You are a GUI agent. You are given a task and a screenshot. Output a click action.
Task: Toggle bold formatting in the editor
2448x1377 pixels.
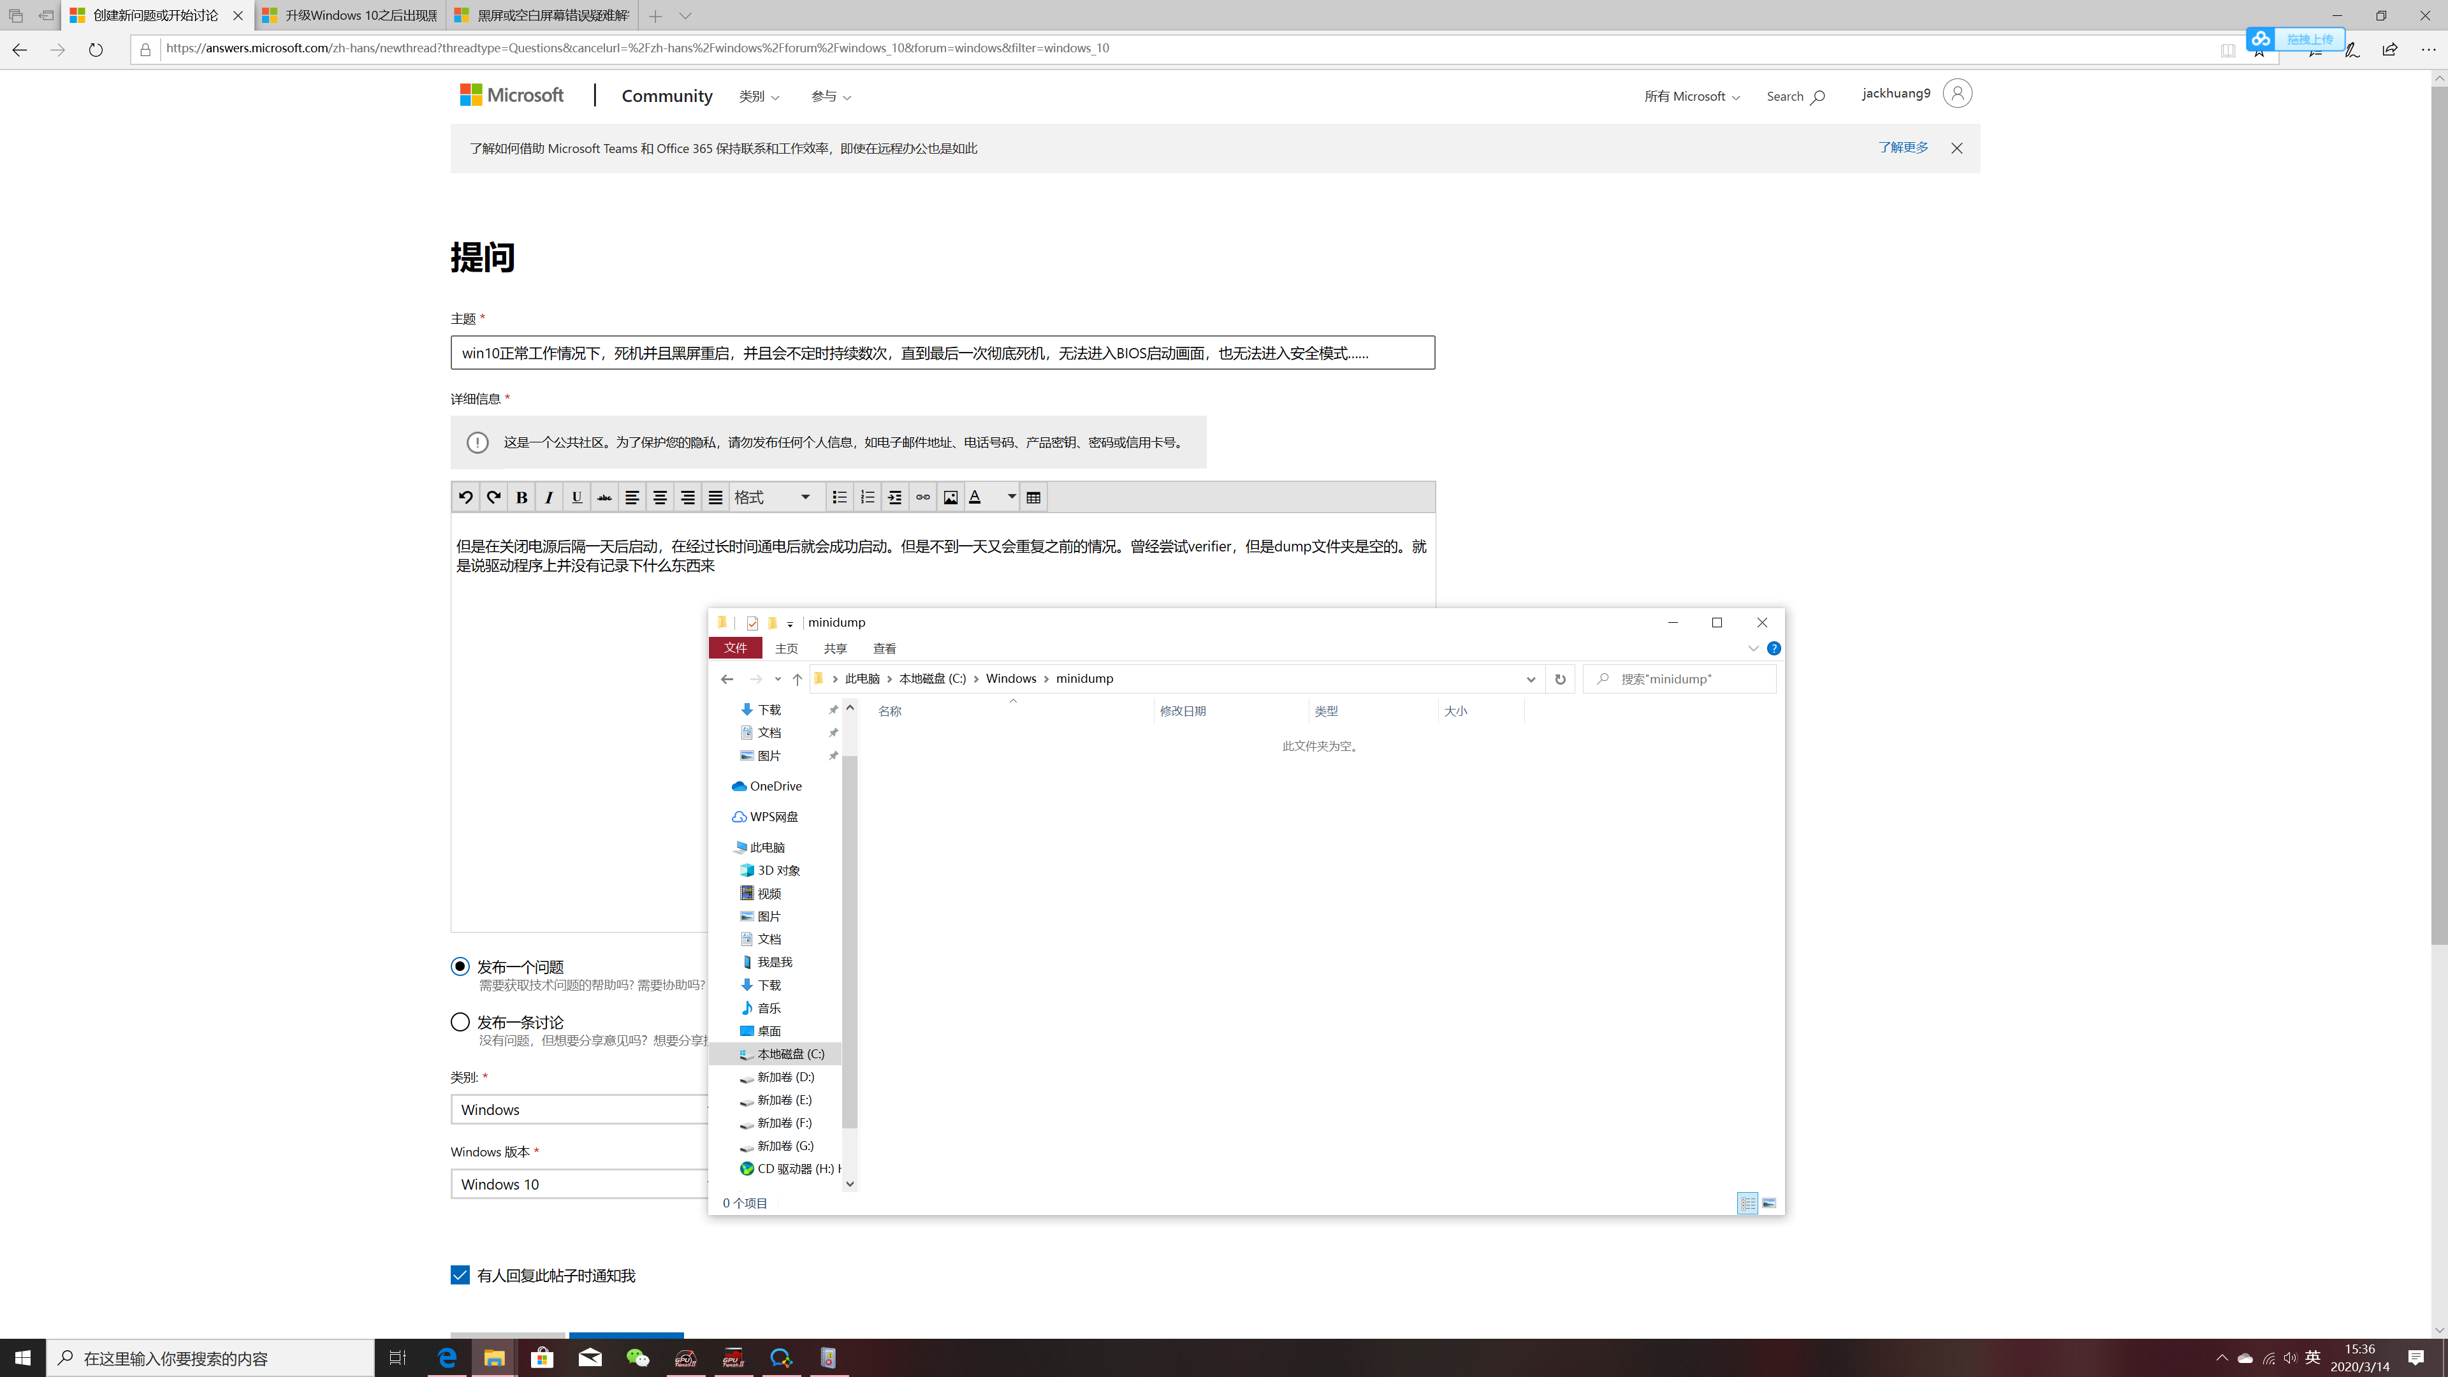[521, 497]
